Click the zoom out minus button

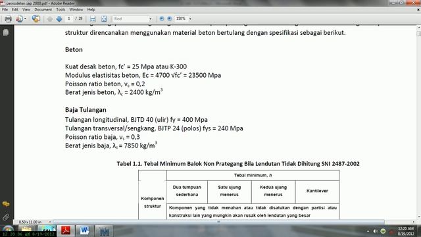[x=162, y=18]
